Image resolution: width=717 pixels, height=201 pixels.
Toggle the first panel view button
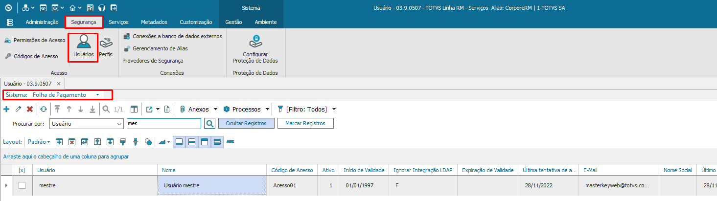coord(179,142)
